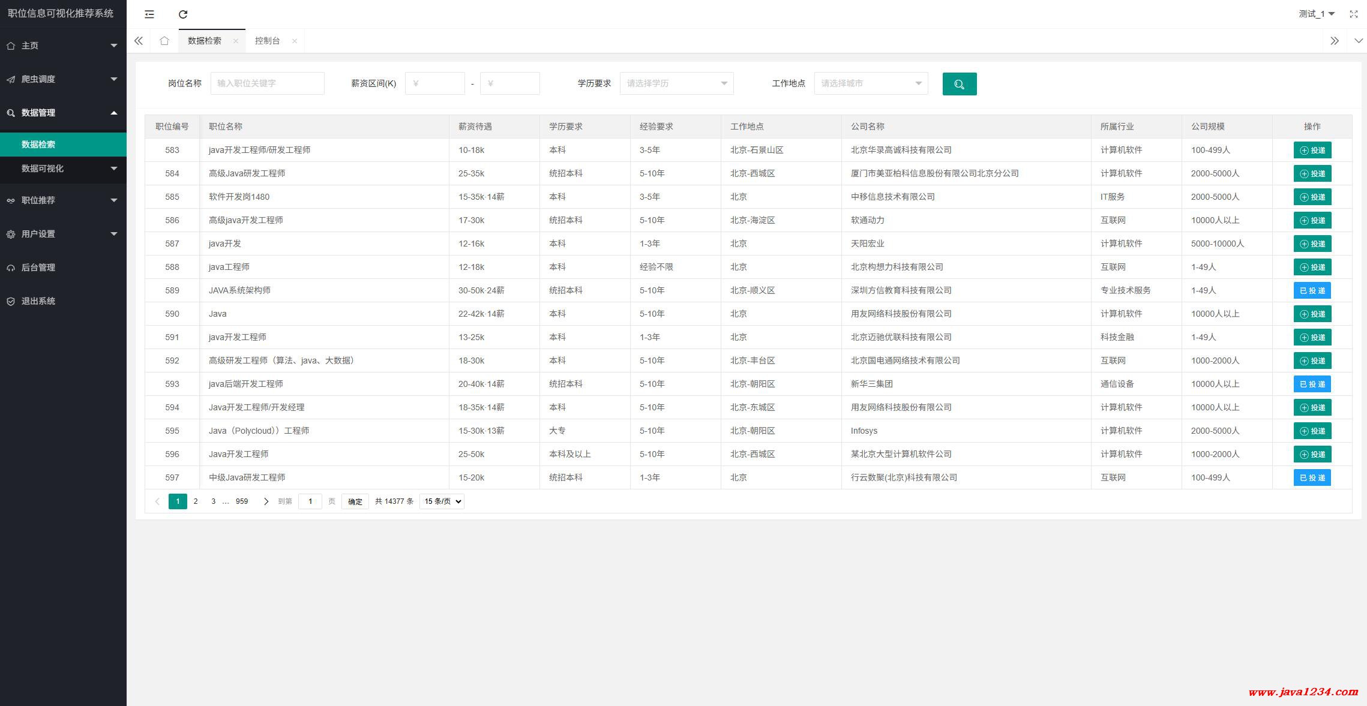Click the refresh page icon
Screen dimensions: 1367x706
[183, 14]
